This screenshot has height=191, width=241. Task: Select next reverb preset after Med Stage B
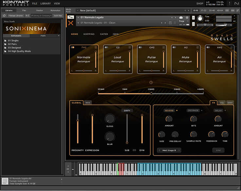(179, 150)
